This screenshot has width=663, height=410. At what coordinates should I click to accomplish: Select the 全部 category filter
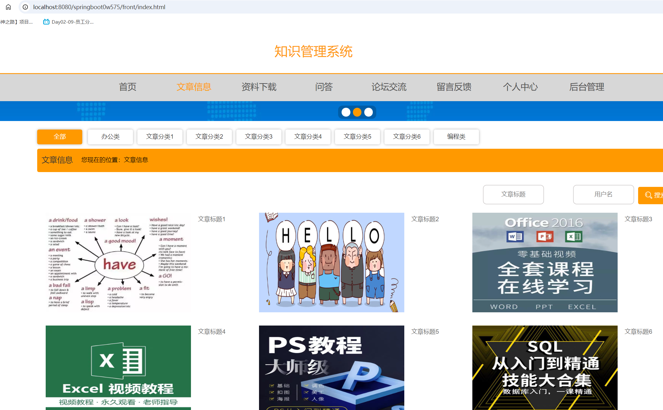tap(59, 136)
